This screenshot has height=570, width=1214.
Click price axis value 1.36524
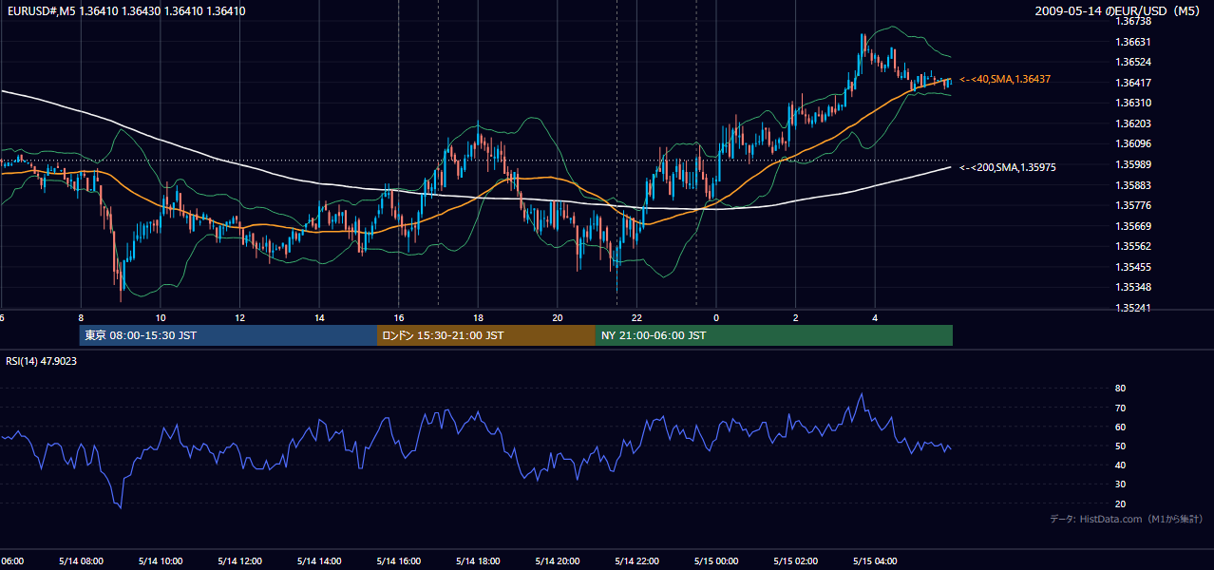coord(1134,62)
